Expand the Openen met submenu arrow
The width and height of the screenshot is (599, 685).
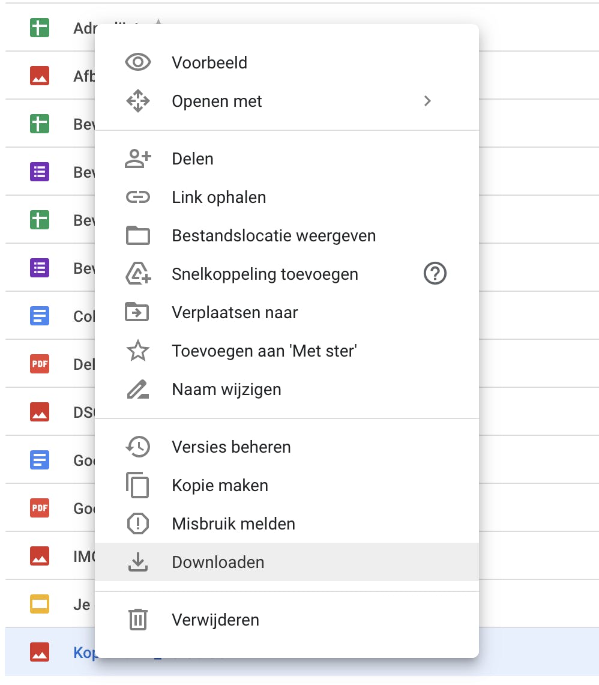click(x=427, y=101)
